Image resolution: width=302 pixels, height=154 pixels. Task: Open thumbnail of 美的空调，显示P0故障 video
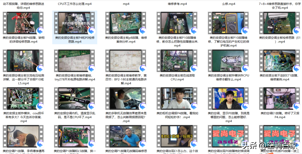tap(228, 99)
